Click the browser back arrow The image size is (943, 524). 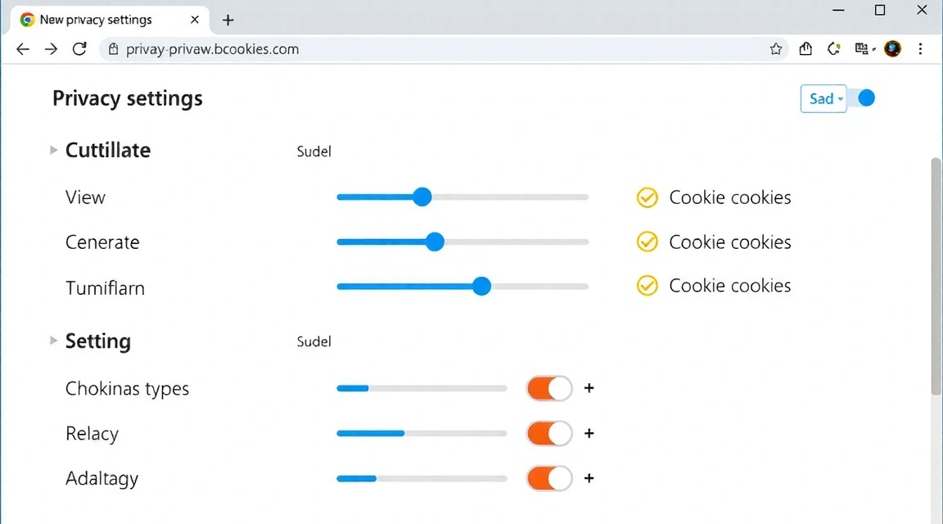(23, 49)
